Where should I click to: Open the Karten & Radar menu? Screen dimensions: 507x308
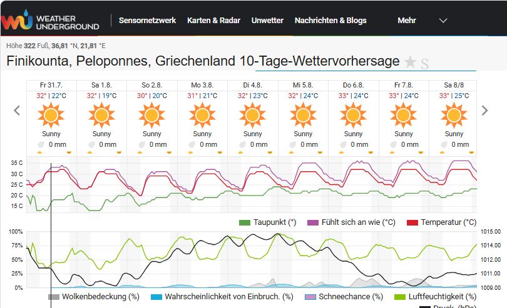(213, 21)
